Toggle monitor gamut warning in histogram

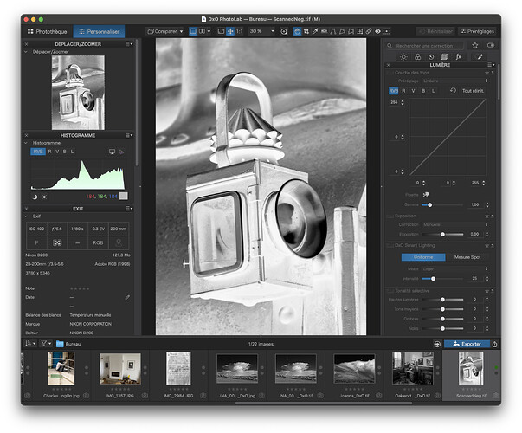112,152
